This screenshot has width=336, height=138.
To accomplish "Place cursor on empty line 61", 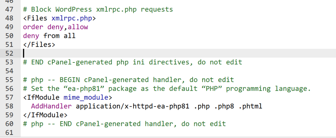I will pyautogui.click(x=178, y=132).
